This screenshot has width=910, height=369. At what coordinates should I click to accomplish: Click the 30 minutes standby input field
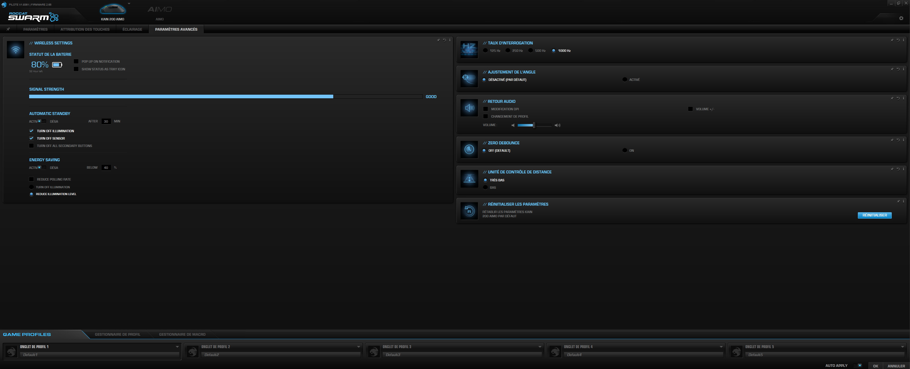point(106,121)
